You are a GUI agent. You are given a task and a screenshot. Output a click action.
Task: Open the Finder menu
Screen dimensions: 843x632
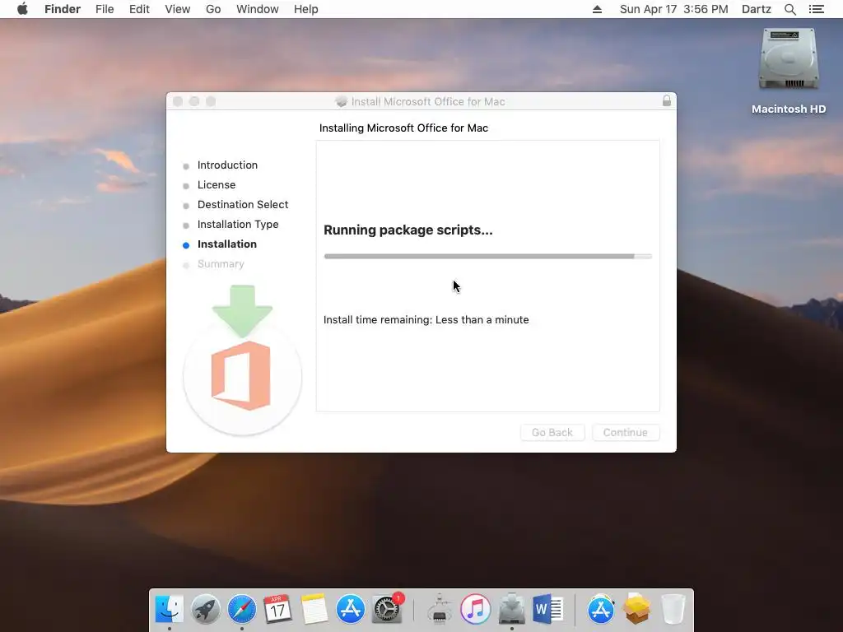63,9
